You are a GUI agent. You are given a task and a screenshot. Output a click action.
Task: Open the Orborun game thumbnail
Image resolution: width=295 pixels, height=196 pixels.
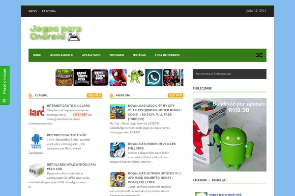[118, 149]
